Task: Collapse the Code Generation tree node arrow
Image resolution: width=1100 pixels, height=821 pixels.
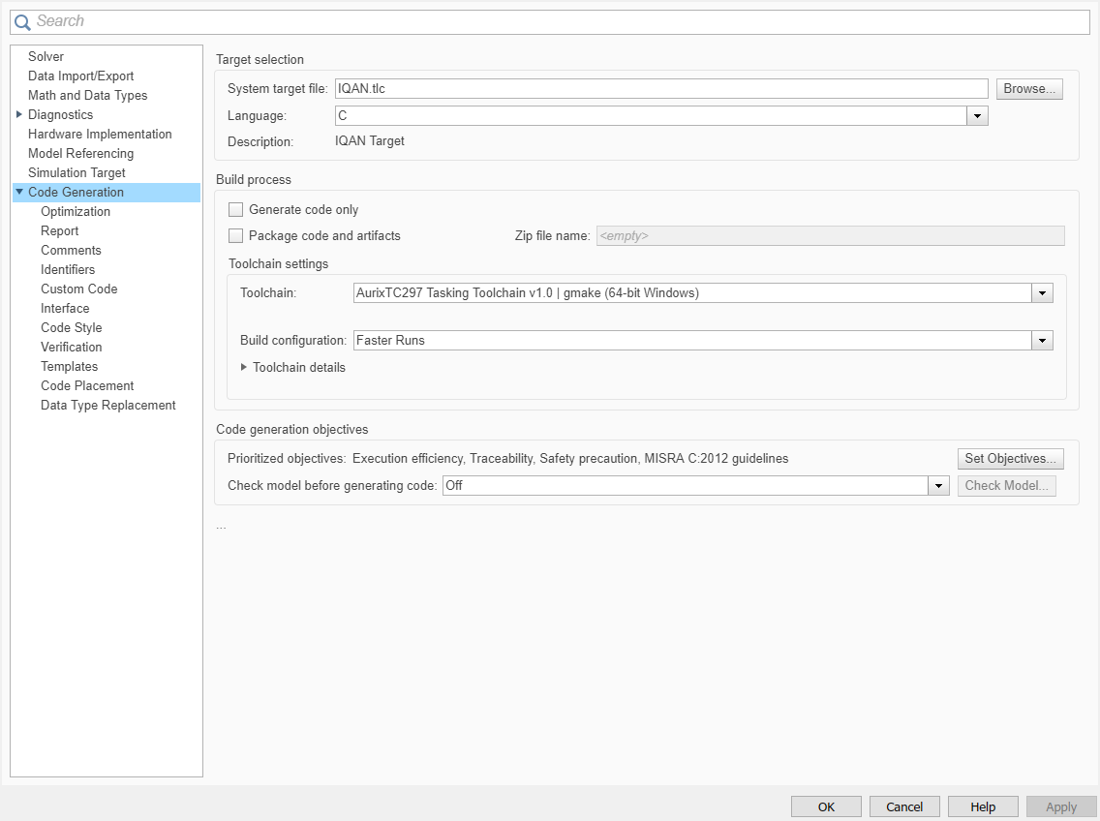Action: (x=19, y=192)
